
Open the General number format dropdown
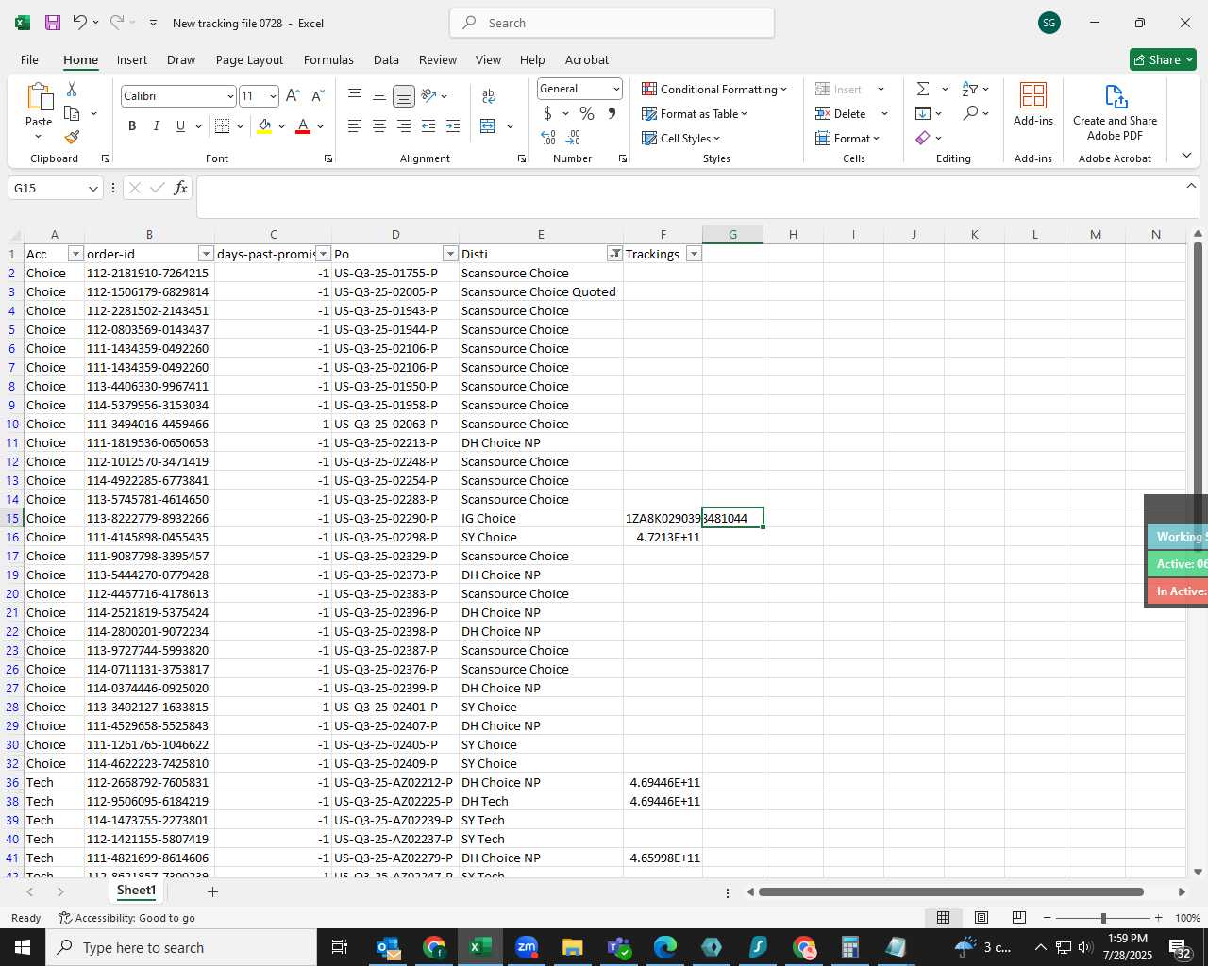point(616,89)
